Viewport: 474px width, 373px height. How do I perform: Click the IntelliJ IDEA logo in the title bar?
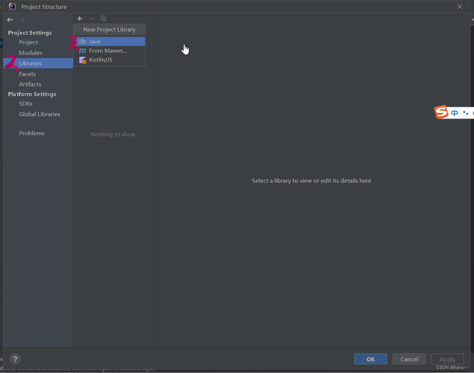coord(12,6)
